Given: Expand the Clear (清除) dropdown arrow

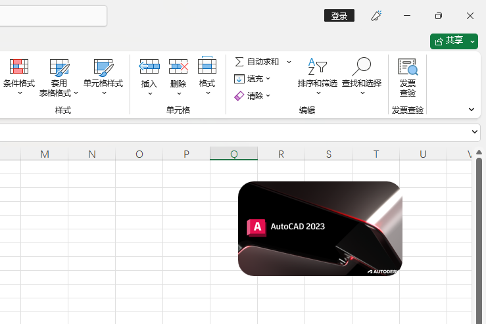Looking at the screenshot, I should pos(268,96).
